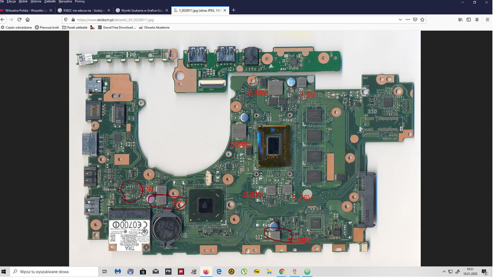Open Microsoft Edge from taskbar

pos(219,272)
